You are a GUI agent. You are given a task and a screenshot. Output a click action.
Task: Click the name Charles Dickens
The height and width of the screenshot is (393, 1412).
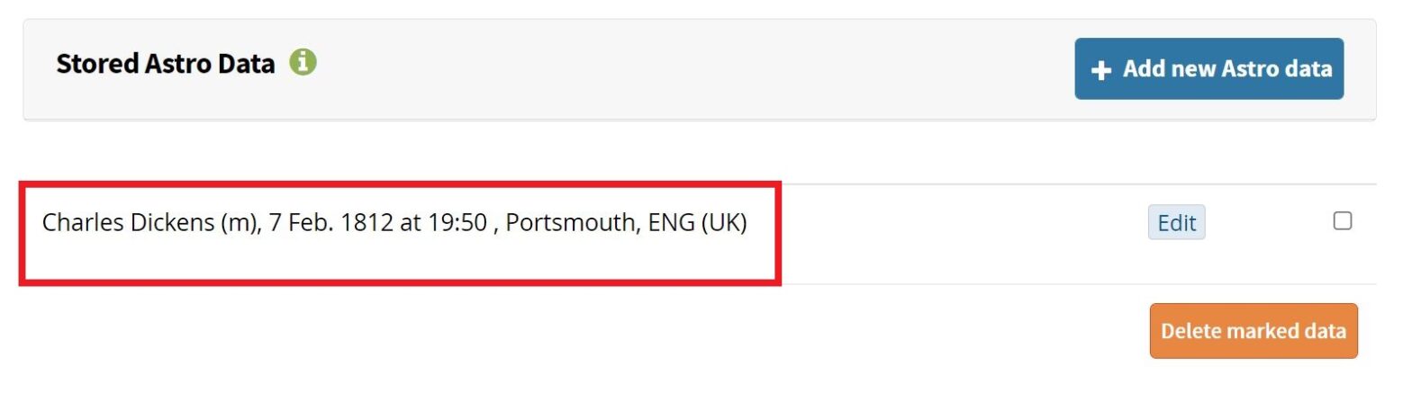pyautogui.click(x=129, y=223)
